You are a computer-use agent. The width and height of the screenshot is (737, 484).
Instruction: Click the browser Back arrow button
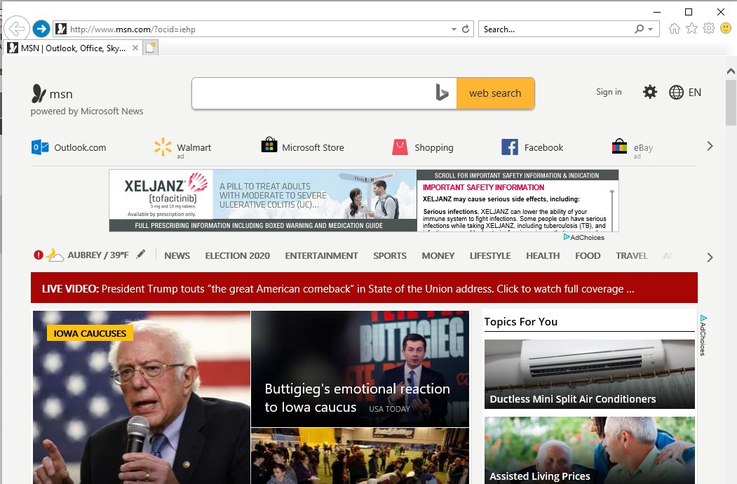[x=17, y=29]
